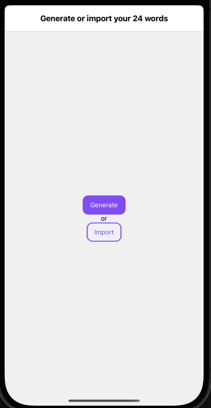Viewport: 211px width, 408px height.
Task: Click the 'Generate or import your 24 words' title
Action: coord(104,19)
